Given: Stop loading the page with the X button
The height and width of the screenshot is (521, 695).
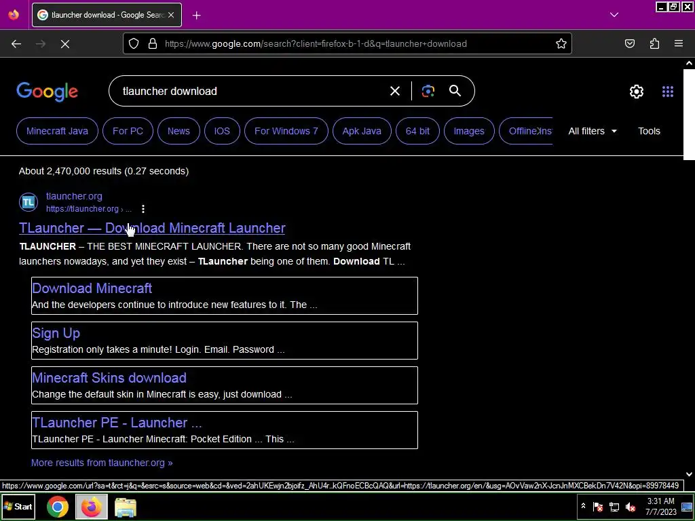Looking at the screenshot, I should [x=64, y=43].
